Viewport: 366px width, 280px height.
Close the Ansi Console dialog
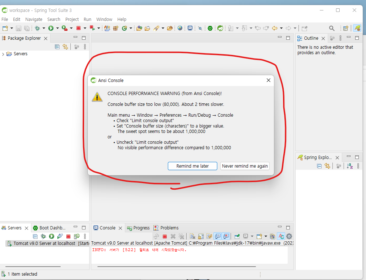pyautogui.click(x=269, y=80)
